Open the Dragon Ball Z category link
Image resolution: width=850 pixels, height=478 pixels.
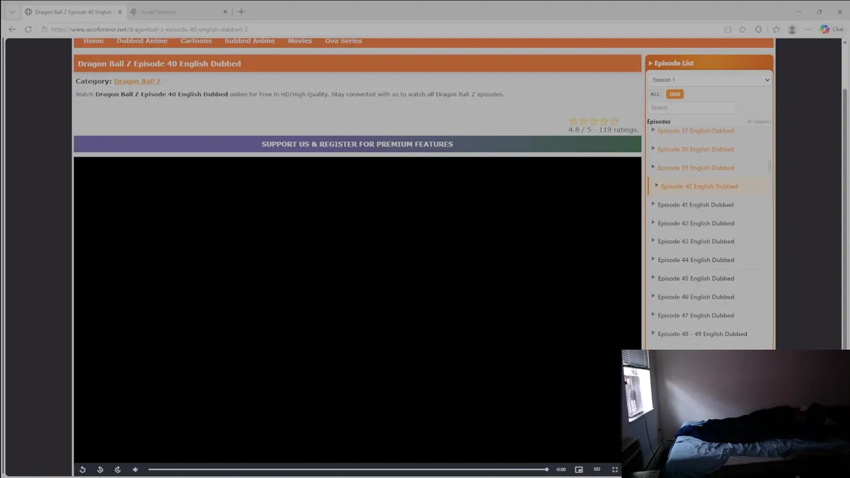tap(137, 81)
